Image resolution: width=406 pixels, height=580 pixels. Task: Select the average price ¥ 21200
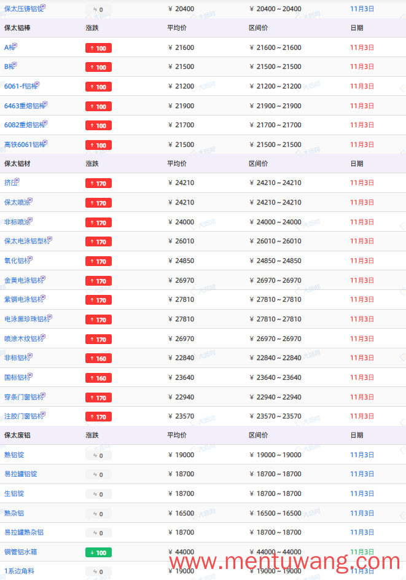[181, 86]
